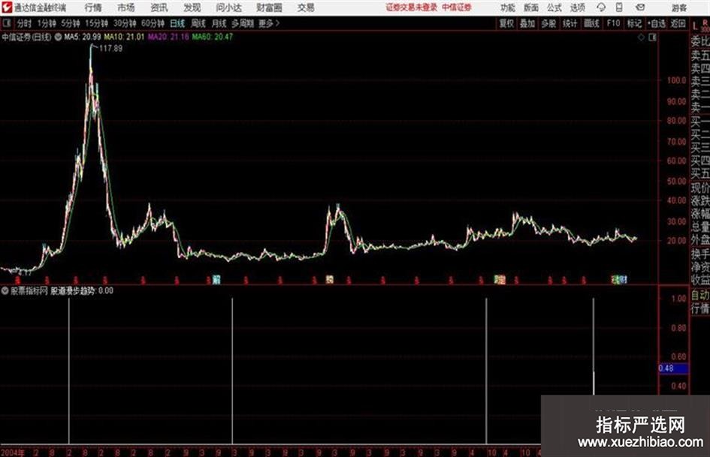Click the MA5: 20.99 indicator value
This screenshot has width=710, height=457.
click(83, 37)
